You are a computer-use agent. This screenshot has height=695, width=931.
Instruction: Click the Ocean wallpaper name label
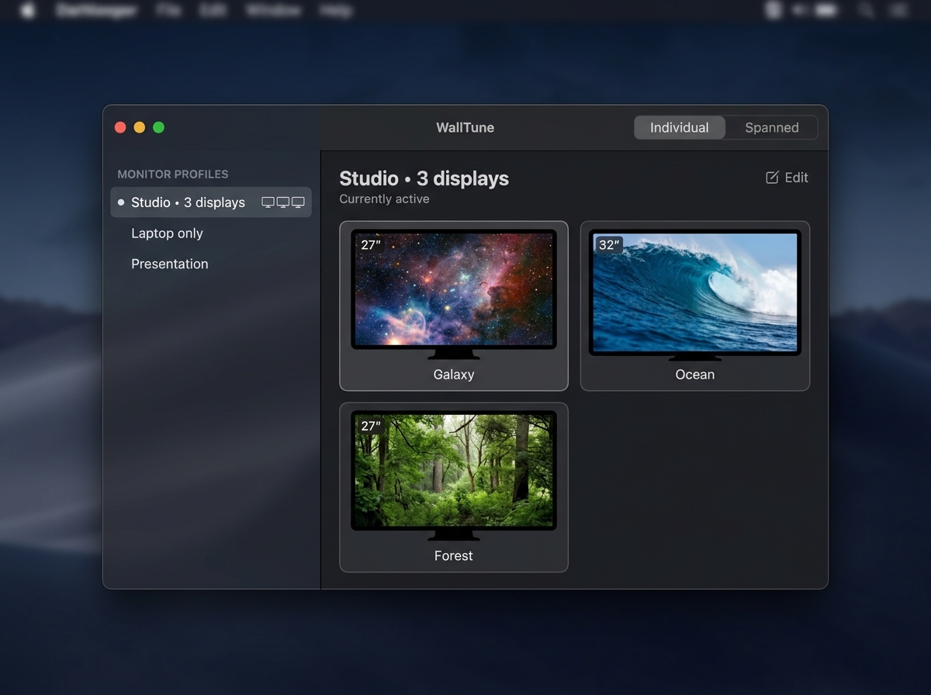click(695, 375)
